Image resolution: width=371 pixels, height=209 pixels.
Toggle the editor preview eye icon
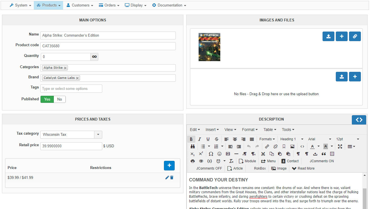[201, 161]
